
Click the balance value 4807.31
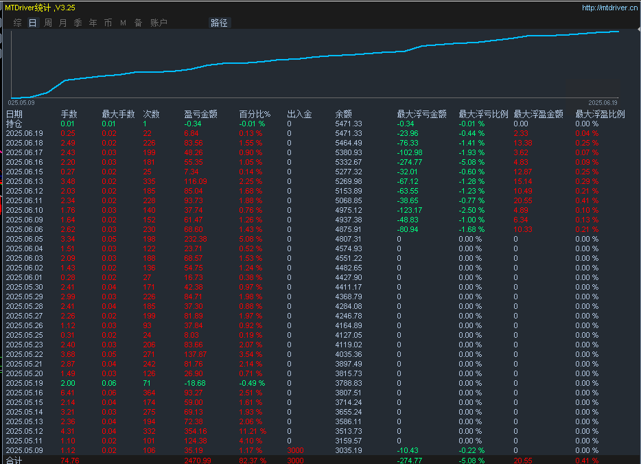pyautogui.click(x=349, y=239)
